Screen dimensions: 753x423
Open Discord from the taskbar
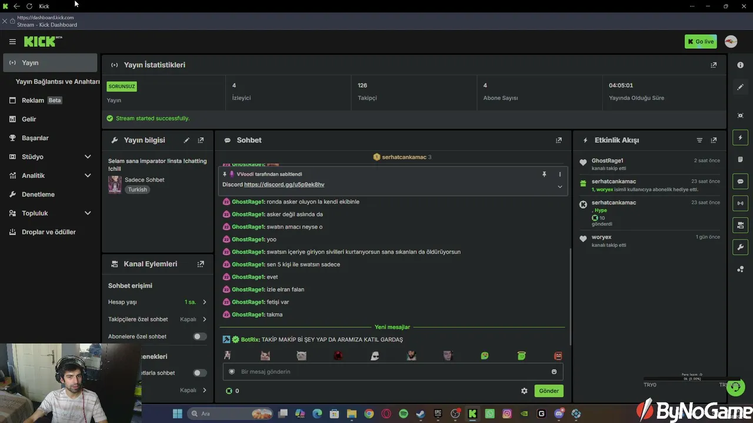click(559, 414)
